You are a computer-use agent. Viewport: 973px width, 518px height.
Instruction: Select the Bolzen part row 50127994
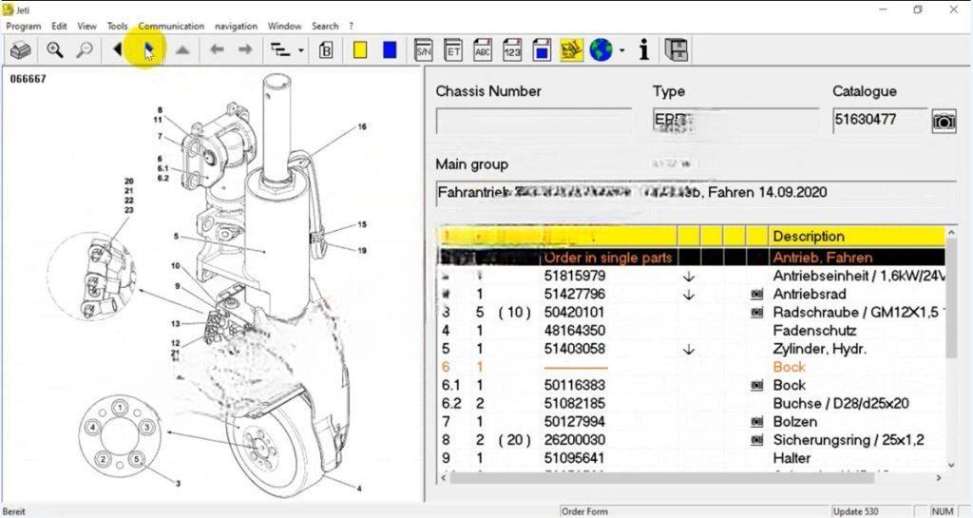(575, 421)
